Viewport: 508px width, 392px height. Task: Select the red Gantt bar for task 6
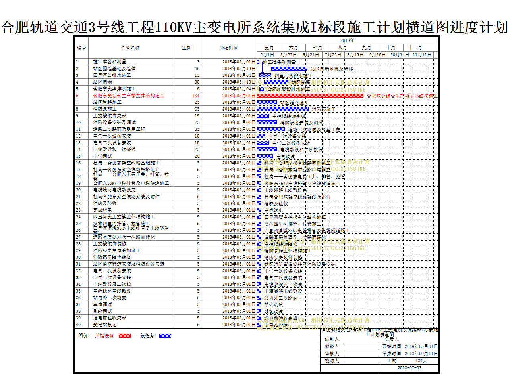pos(310,96)
